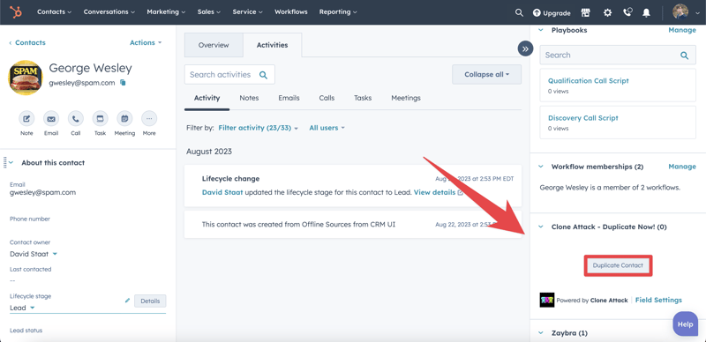Screen dimensions: 706x342
Task: Open the Conversations menu
Action: [109, 12]
